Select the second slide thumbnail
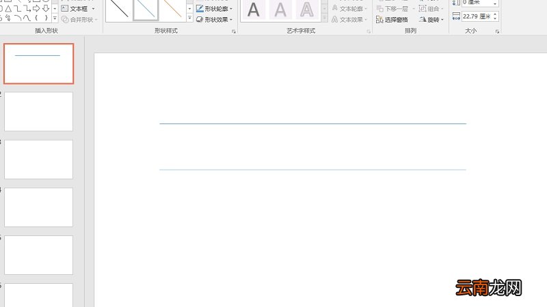 [39, 111]
